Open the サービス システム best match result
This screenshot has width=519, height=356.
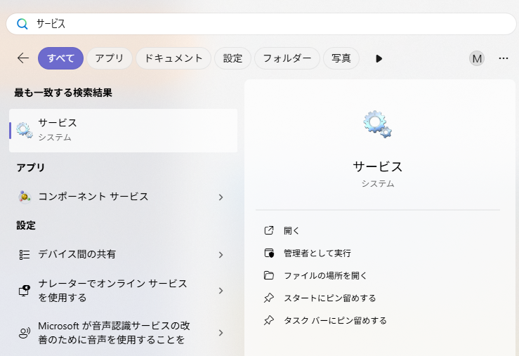coord(123,131)
